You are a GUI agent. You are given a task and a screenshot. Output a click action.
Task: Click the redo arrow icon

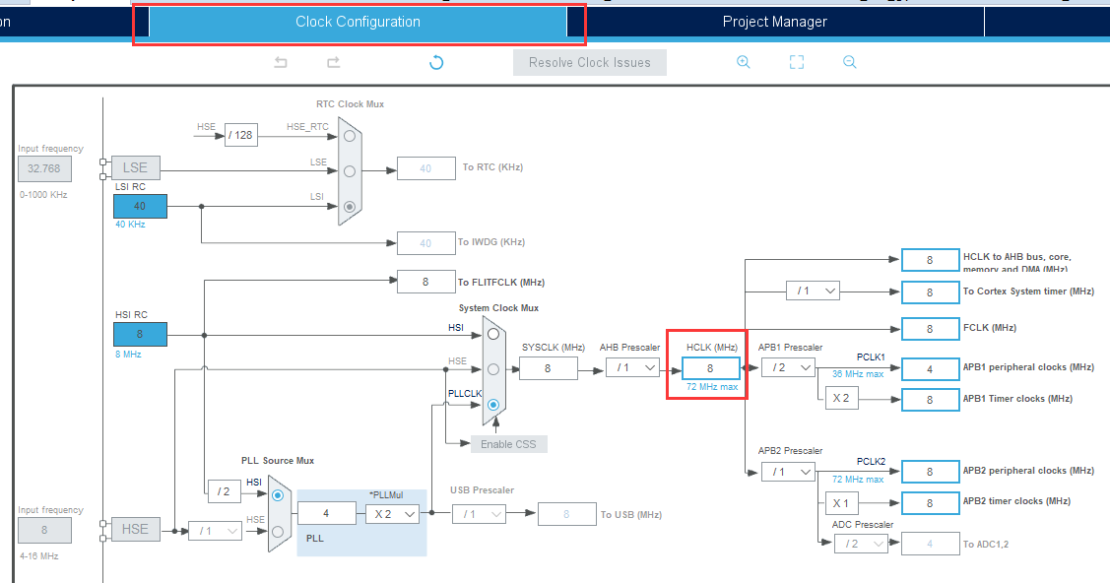334,62
